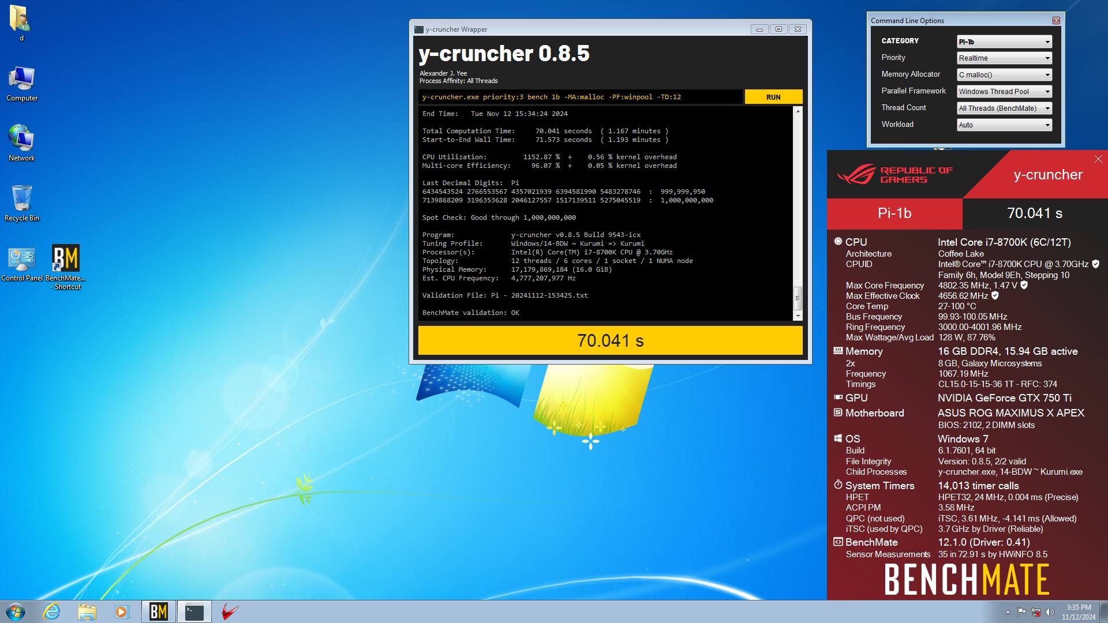Screen dimensions: 1108x623
Task: Click the Max Core Frequency shield icon
Action: (x=1024, y=285)
